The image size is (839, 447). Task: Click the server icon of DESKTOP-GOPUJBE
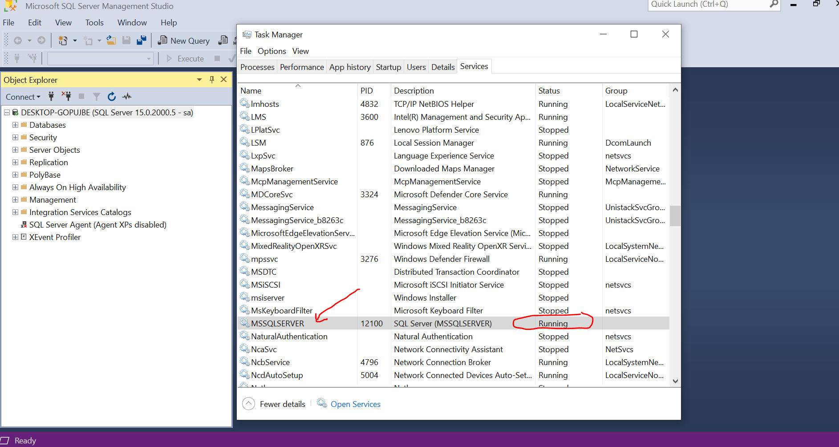pyautogui.click(x=16, y=113)
